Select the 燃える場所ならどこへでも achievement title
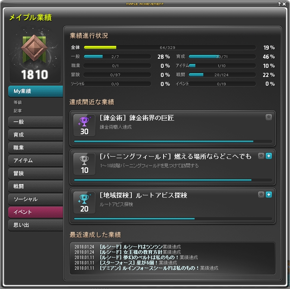 213,157
